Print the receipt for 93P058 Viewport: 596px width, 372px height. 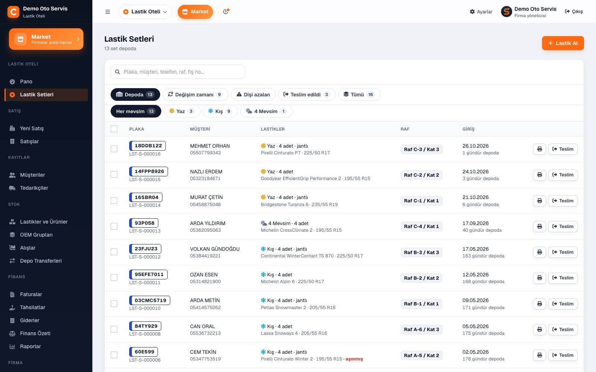[x=539, y=227]
